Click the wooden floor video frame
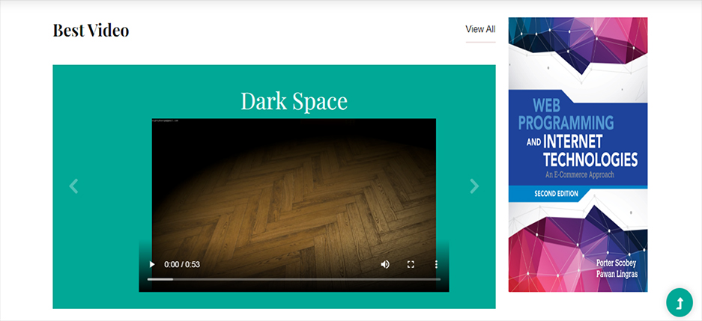 (x=294, y=187)
